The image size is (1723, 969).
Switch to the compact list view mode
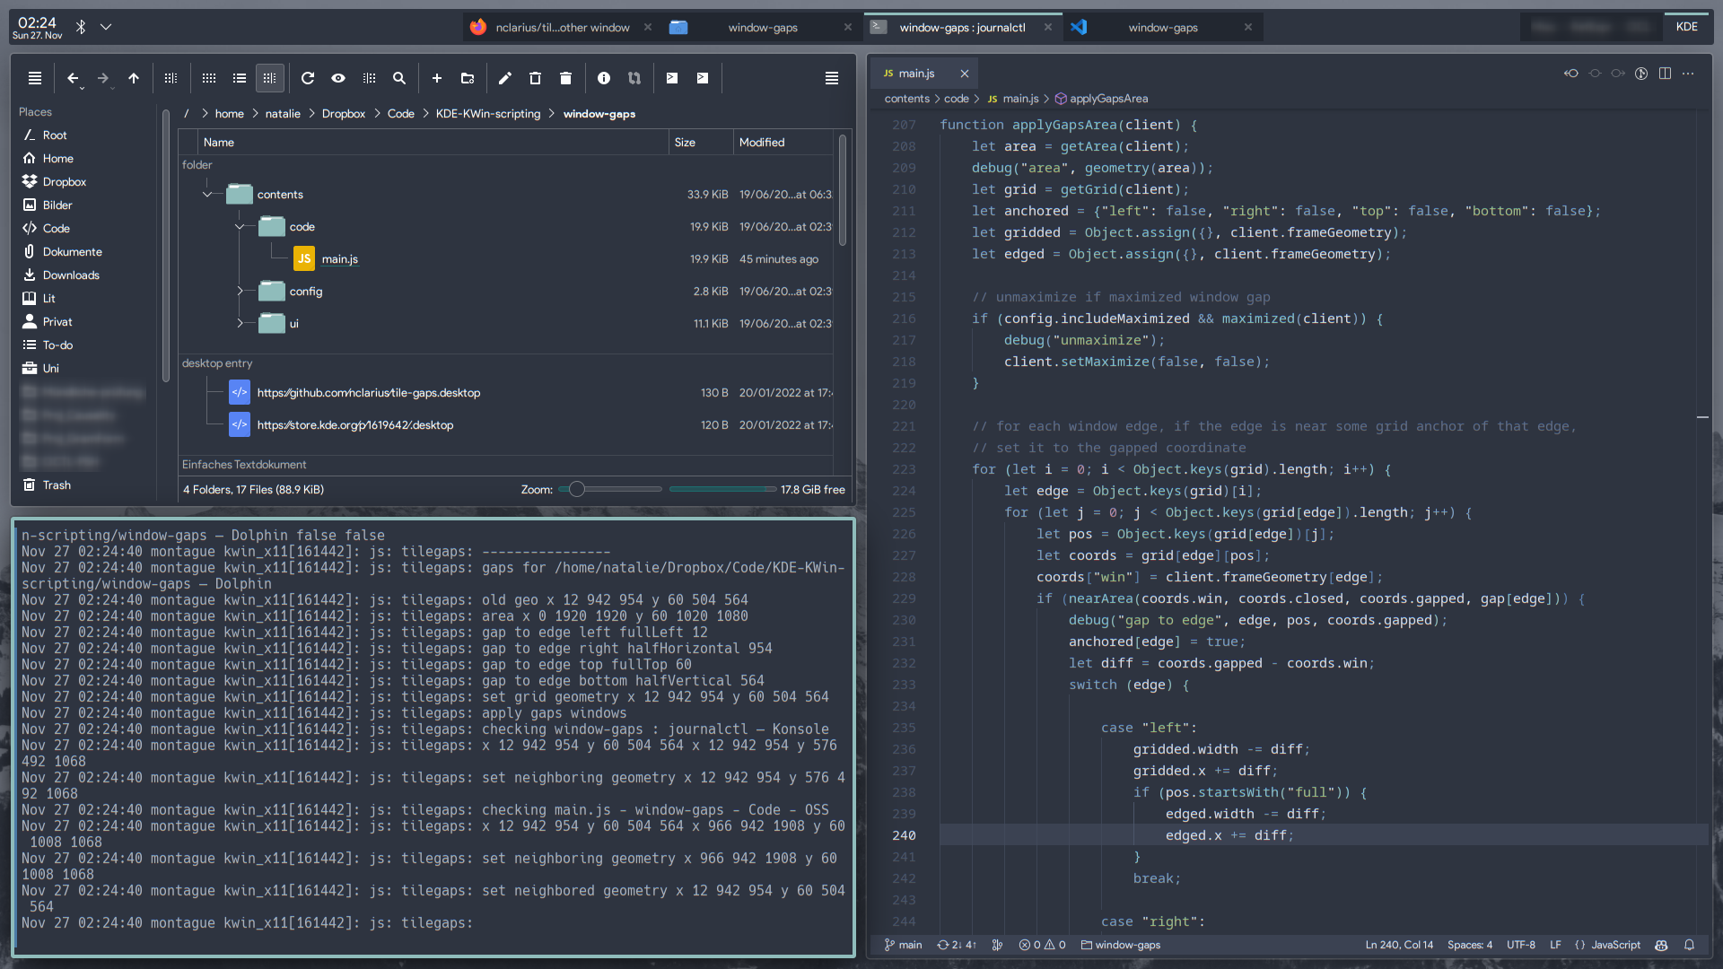240,79
